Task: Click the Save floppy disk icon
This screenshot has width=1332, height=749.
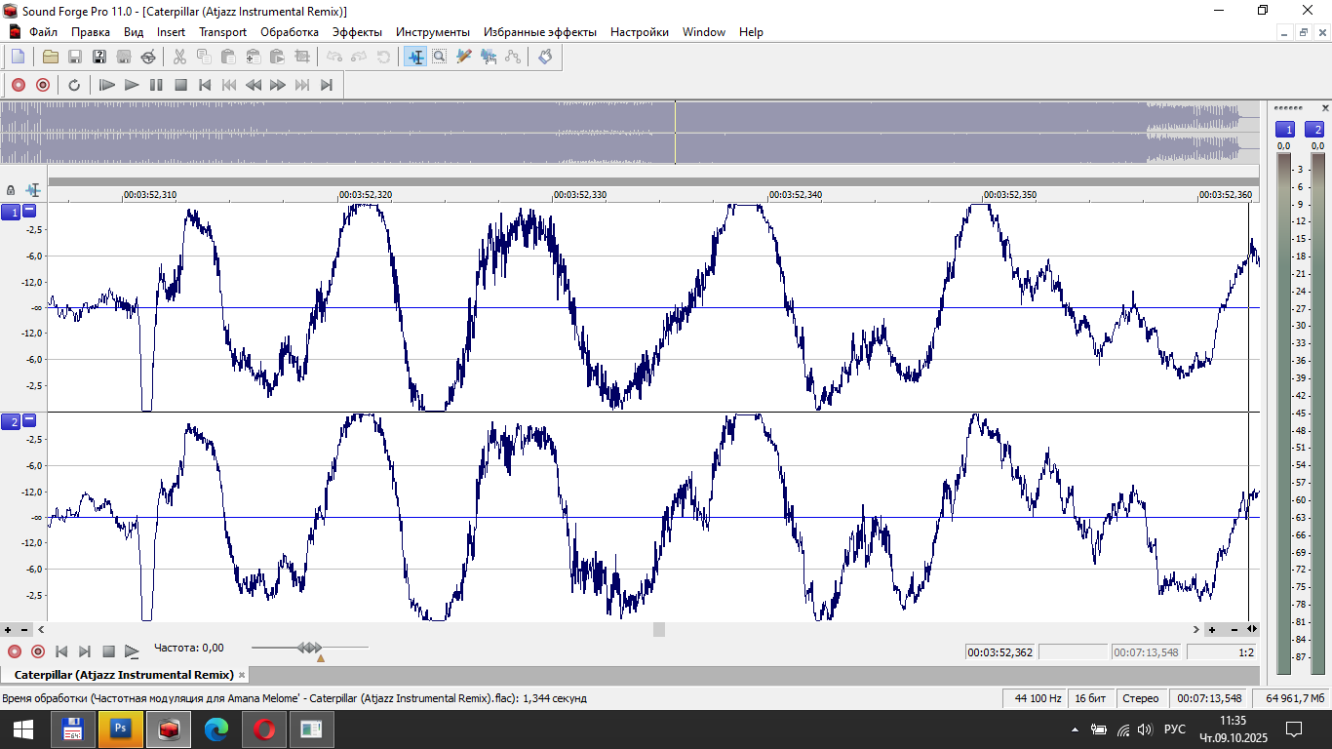Action: pyautogui.click(x=74, y=57)
